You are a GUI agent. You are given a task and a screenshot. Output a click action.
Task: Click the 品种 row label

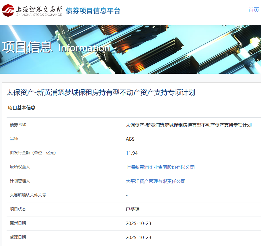point(14,139)
